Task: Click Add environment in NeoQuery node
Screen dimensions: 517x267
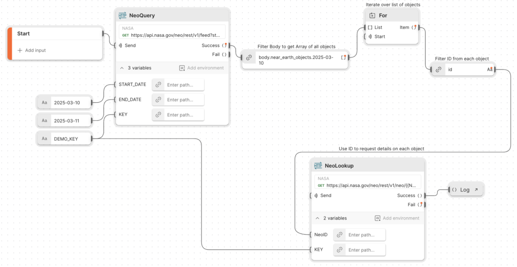Action: tap(202, 68)
